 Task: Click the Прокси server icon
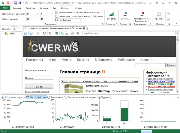click(159, 14)
